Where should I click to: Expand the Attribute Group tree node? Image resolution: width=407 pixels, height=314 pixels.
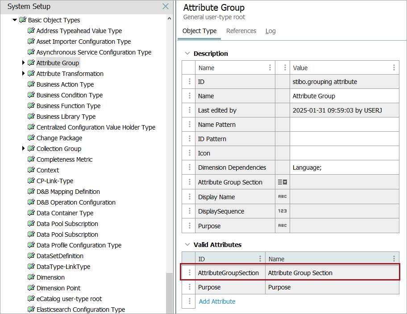[23, 63]
